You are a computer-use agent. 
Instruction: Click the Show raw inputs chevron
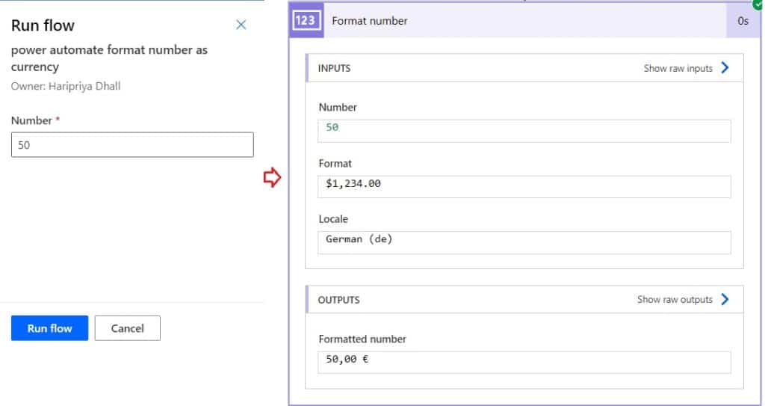coord(725,67)
